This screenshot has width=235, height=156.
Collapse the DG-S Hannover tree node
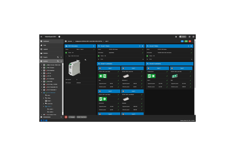[x=42, y=93]
